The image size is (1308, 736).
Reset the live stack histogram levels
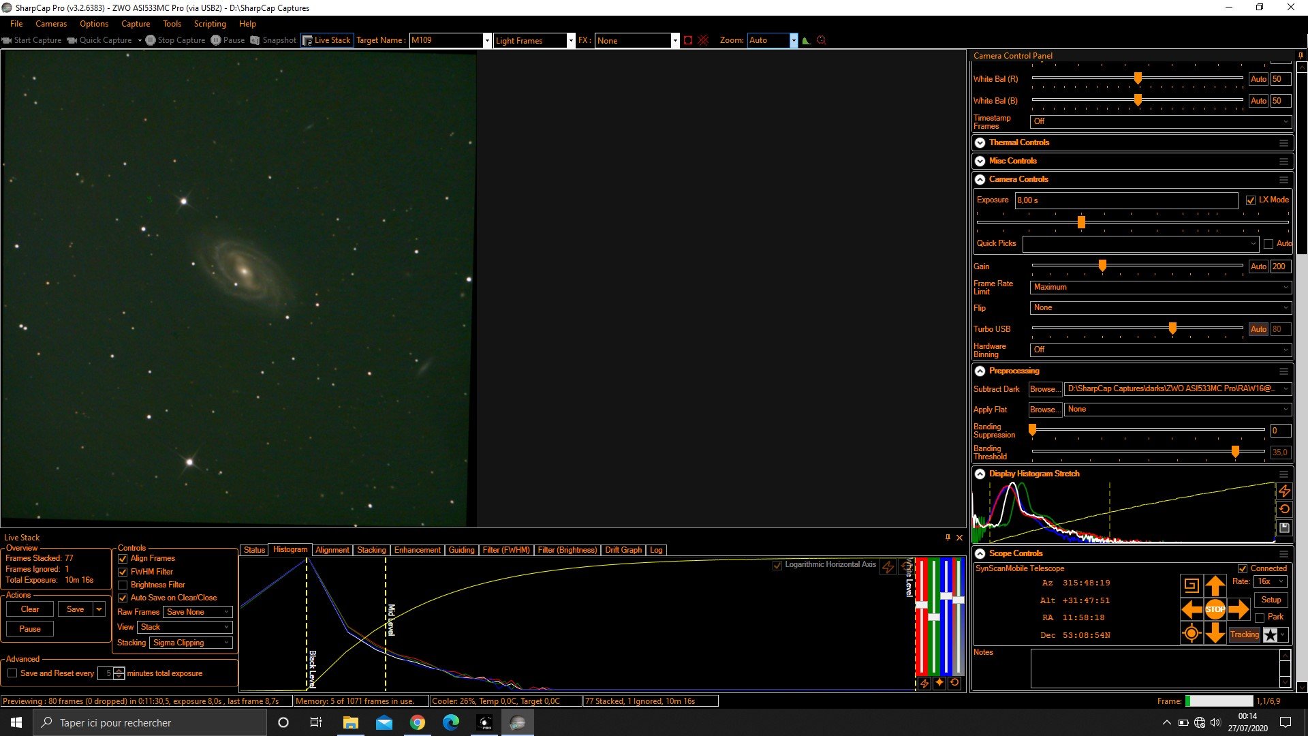point(905,567)
